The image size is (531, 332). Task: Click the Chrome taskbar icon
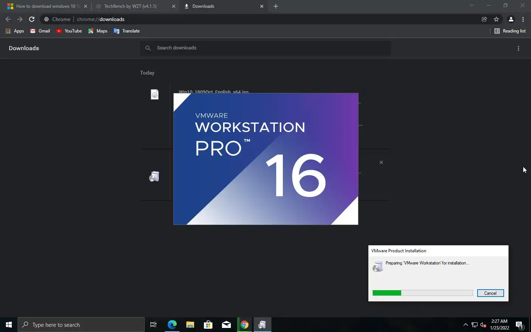tap(244, 325)
